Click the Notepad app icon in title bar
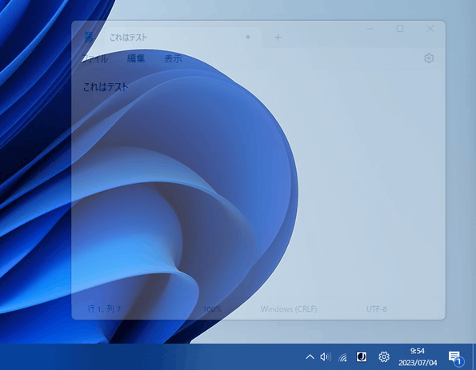The height and width of the screenshot is (370, 476). tap(88, 37)
